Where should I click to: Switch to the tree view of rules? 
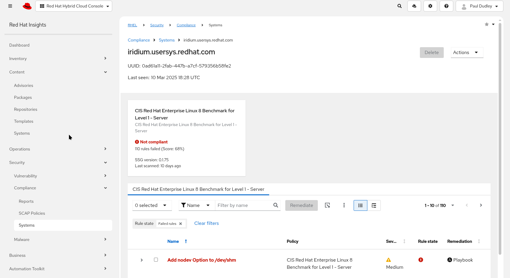pos(374,205)
